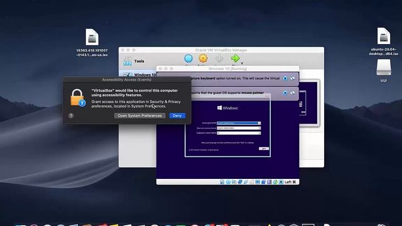Click the VM preview thumbnail in Manager
402x226 pixels.
point(310,102)
